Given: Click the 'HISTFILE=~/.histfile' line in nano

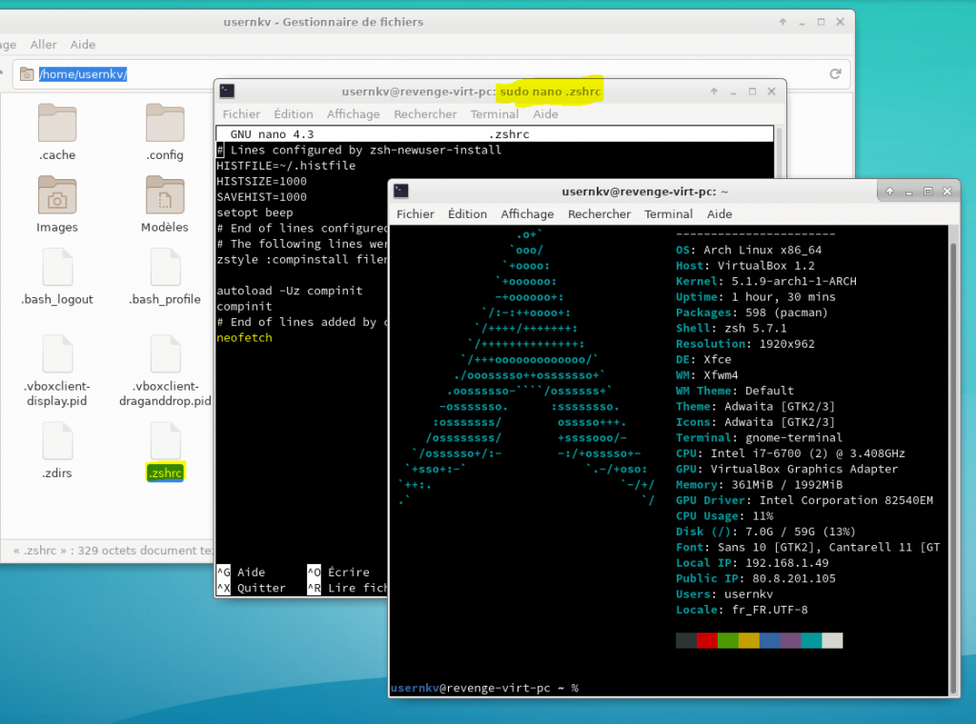Looking at the screenshot, I should (286, 166).
